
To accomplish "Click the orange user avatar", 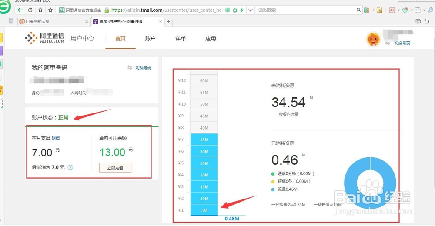I will (373, 40).
